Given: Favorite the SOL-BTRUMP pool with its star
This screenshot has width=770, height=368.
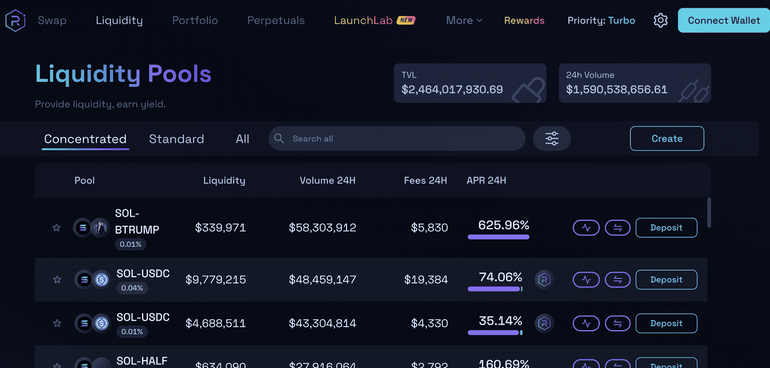Looking at the screenshot, I should point(57,228).
